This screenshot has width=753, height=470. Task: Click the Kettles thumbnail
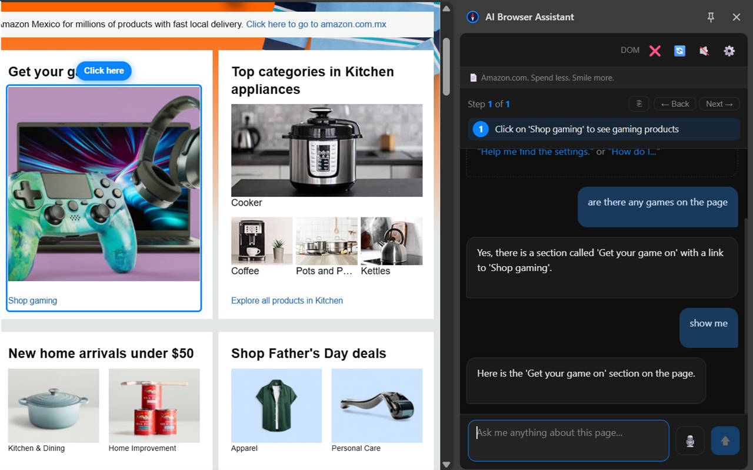391,241
